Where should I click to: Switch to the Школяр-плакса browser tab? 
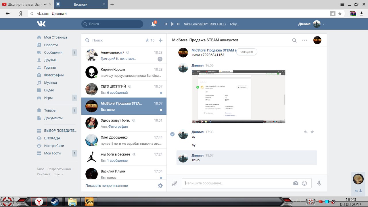click(x=26, y=4)
